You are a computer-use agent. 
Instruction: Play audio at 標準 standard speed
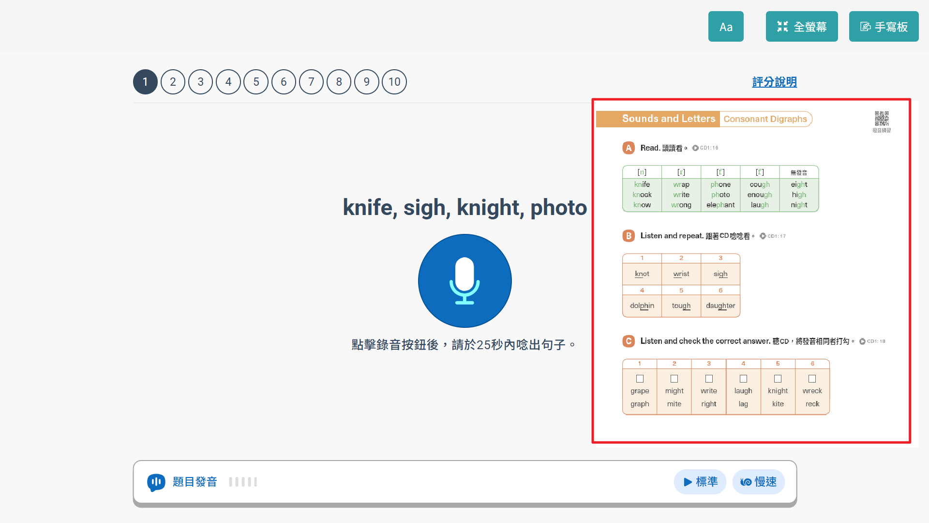[x=700, y=482]
